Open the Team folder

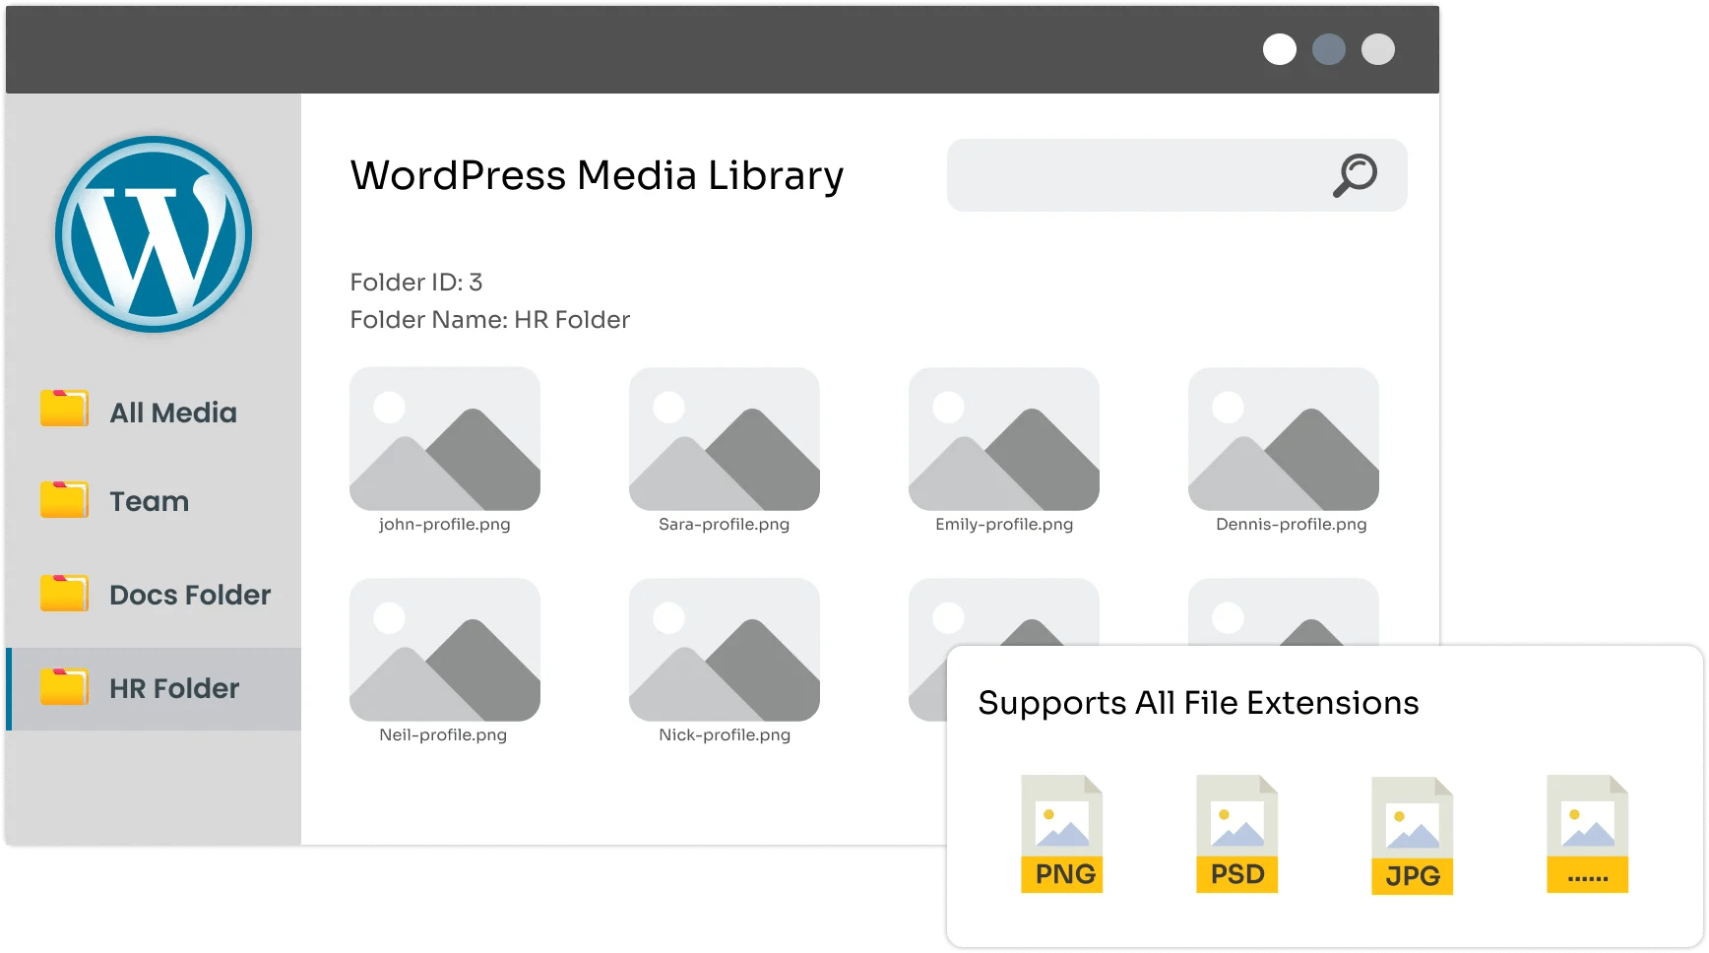coord(148,500)
